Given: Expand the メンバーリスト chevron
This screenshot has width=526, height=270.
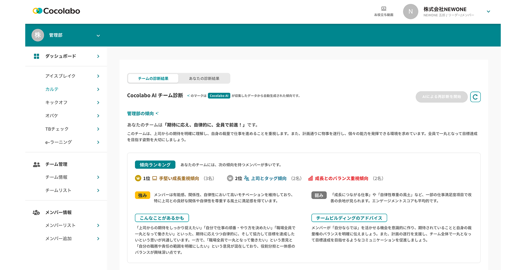Looking at the screenshot, I should [x=98, y=226].
